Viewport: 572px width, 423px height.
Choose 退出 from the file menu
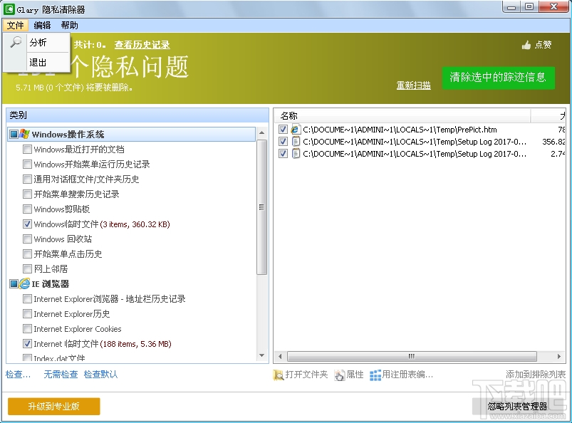point(38,63)
